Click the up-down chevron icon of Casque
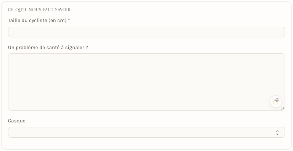 point(277,133)
